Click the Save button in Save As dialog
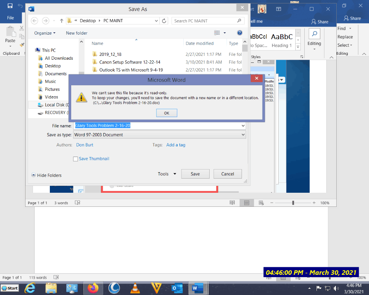Viewport: 369px width, 295px height. (x=195, y=174)
